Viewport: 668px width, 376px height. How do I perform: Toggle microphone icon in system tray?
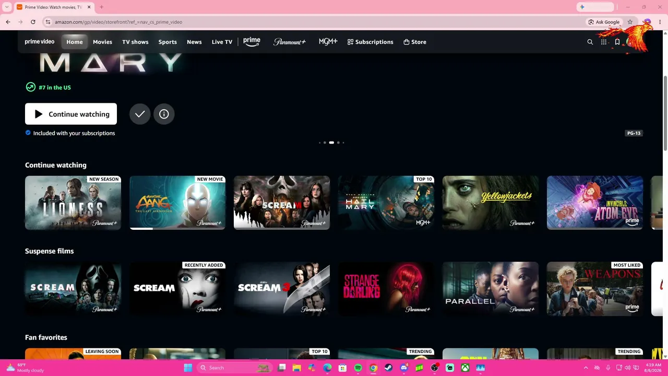[608, 368]
